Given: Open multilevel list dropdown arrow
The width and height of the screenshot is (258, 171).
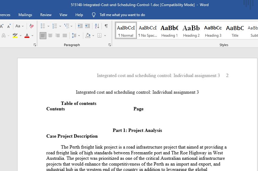Looking at the screenshot, I should pyautogui.click(x=71, y=26).
